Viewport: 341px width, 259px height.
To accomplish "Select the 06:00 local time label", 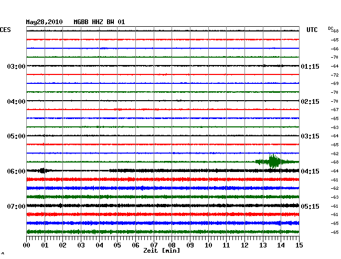I will 16,171.
